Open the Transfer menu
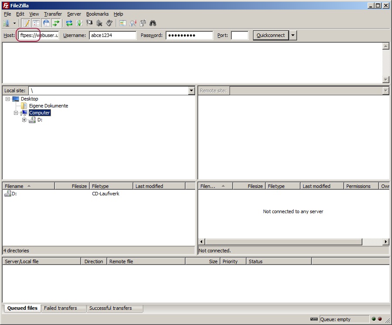 pos(53,14)
